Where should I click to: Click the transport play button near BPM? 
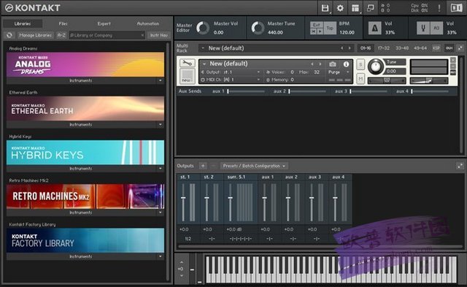click(x=320, y=31)
